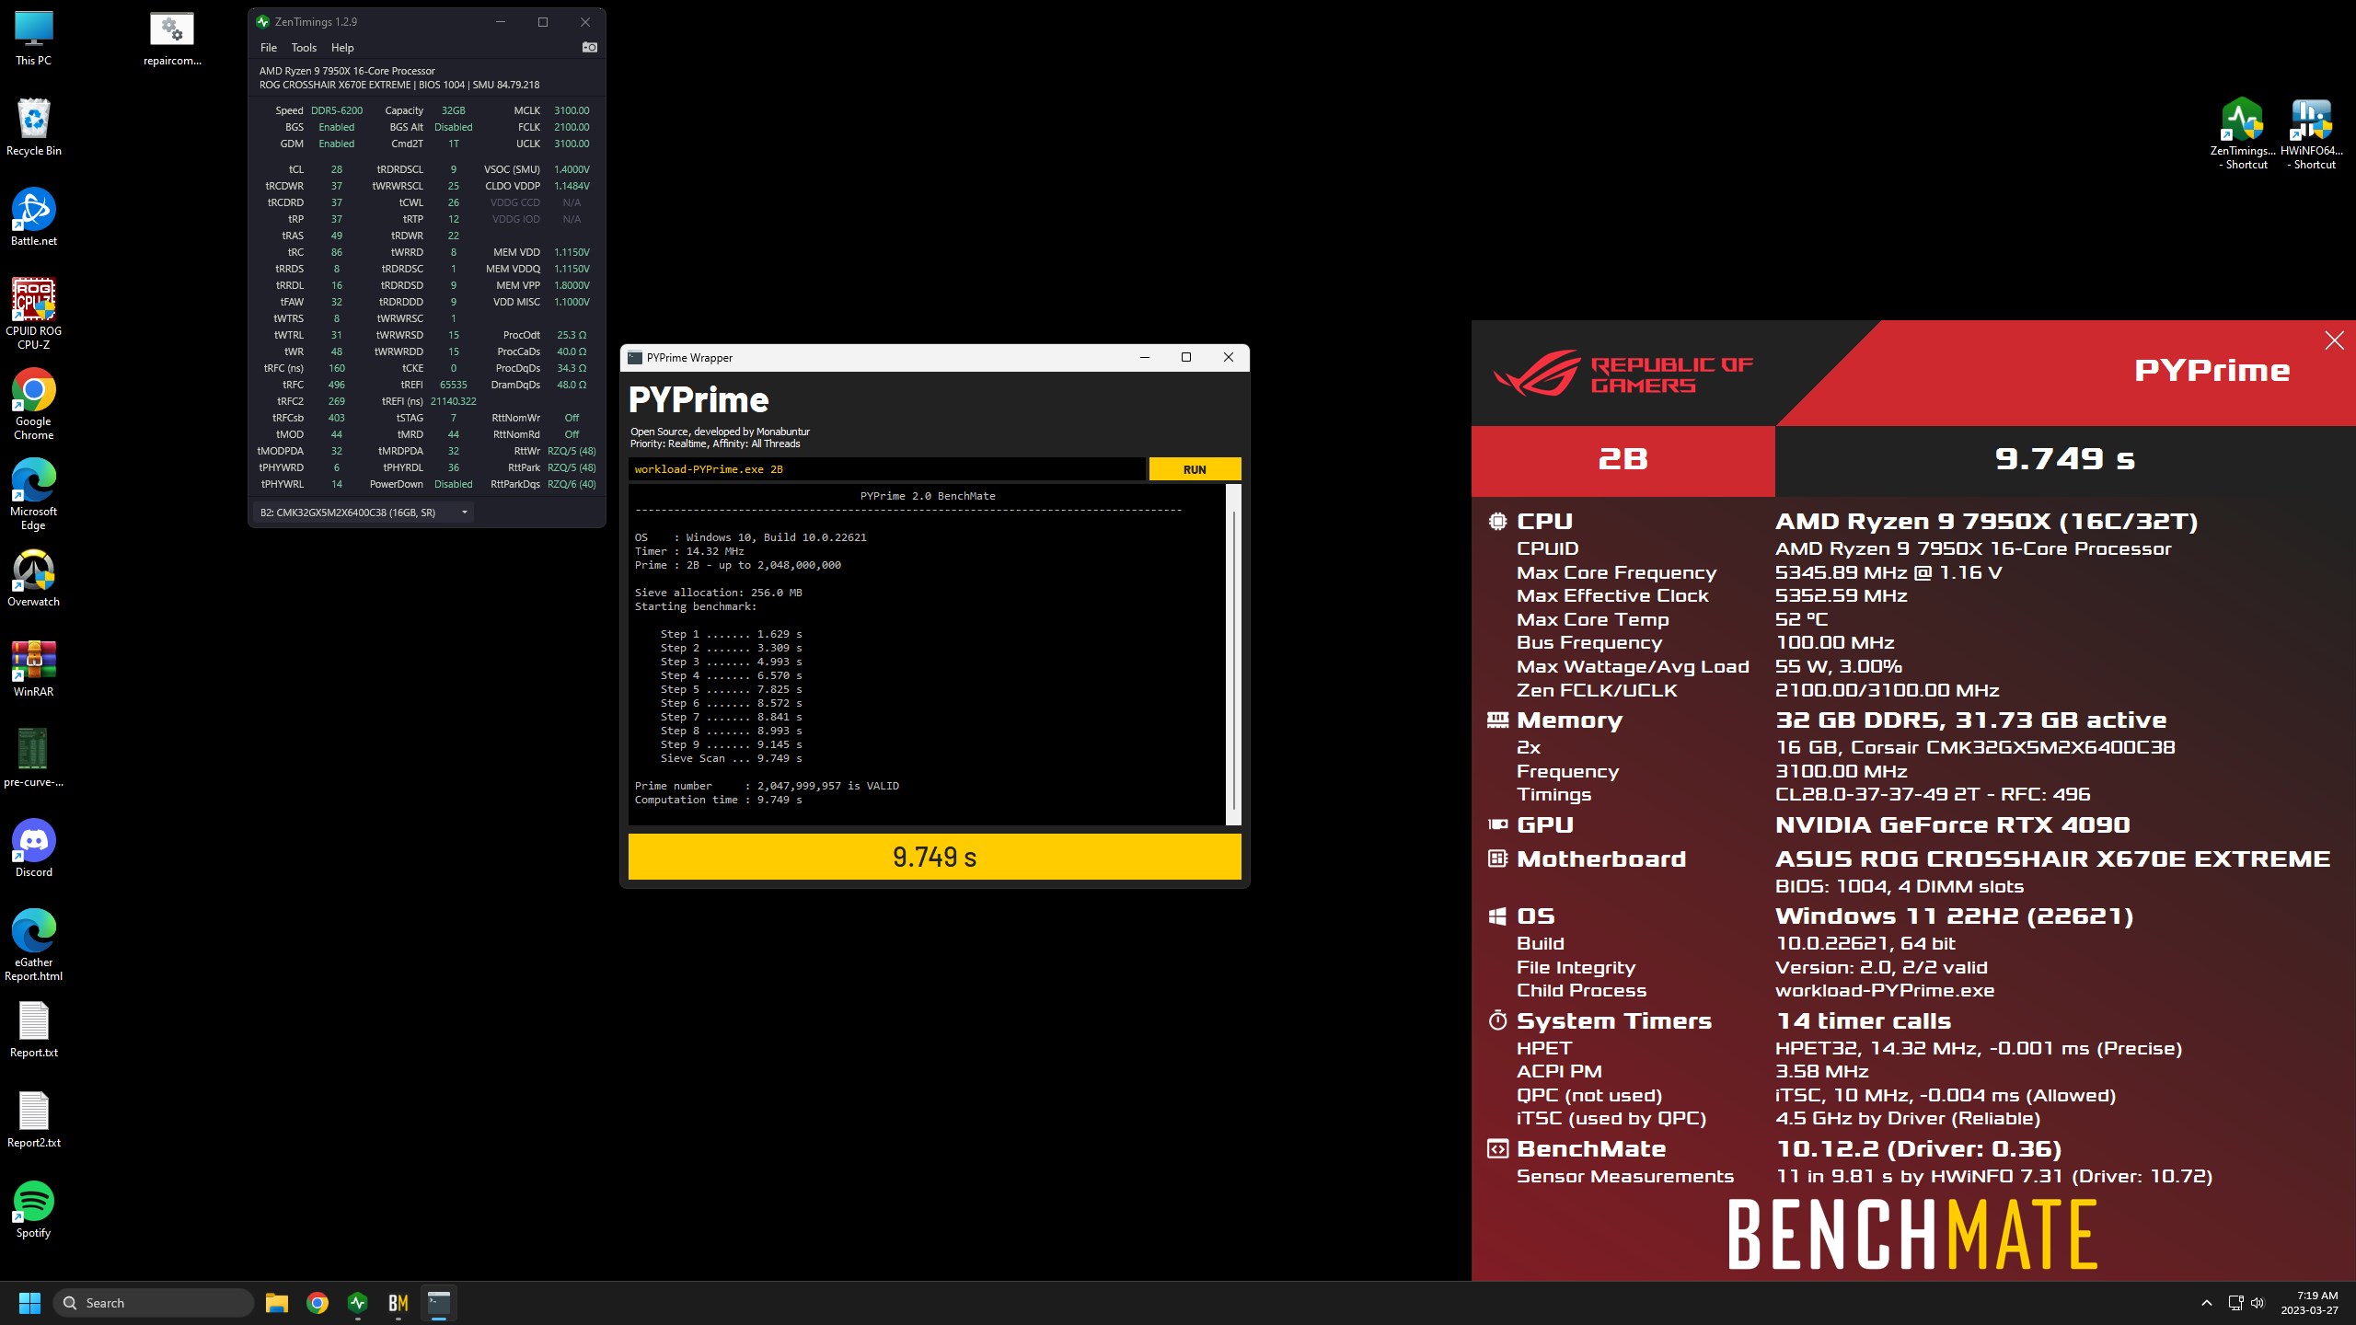Click Timings CL28.0-37-37-49 value in BenchMate

coord(1933,794)
